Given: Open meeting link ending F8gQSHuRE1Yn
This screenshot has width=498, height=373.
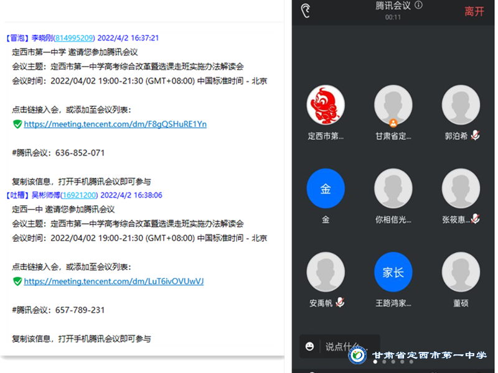Looking at the screenshot, I should click(115, 124).
